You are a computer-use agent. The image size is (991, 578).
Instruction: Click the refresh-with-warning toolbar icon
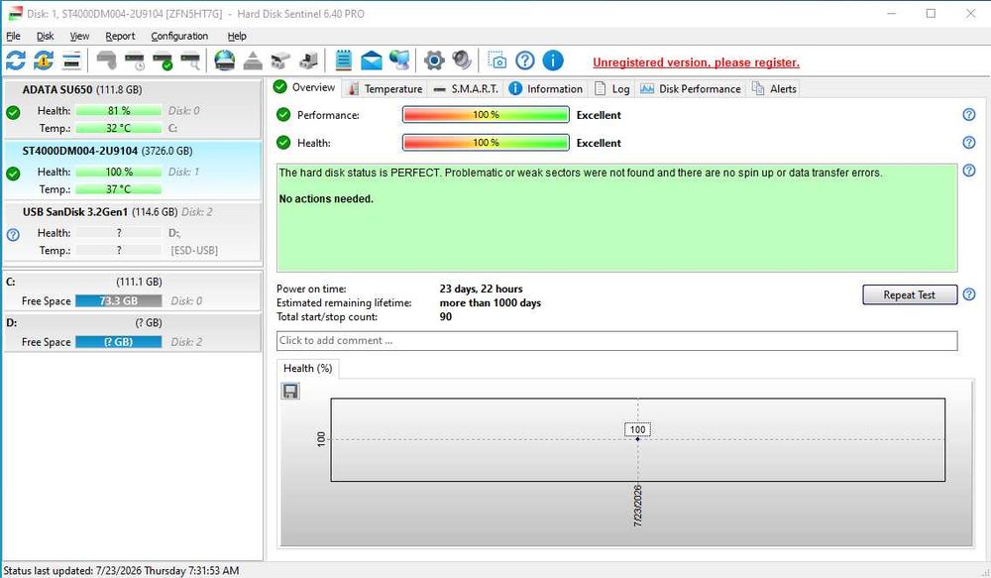coord(44,60)
